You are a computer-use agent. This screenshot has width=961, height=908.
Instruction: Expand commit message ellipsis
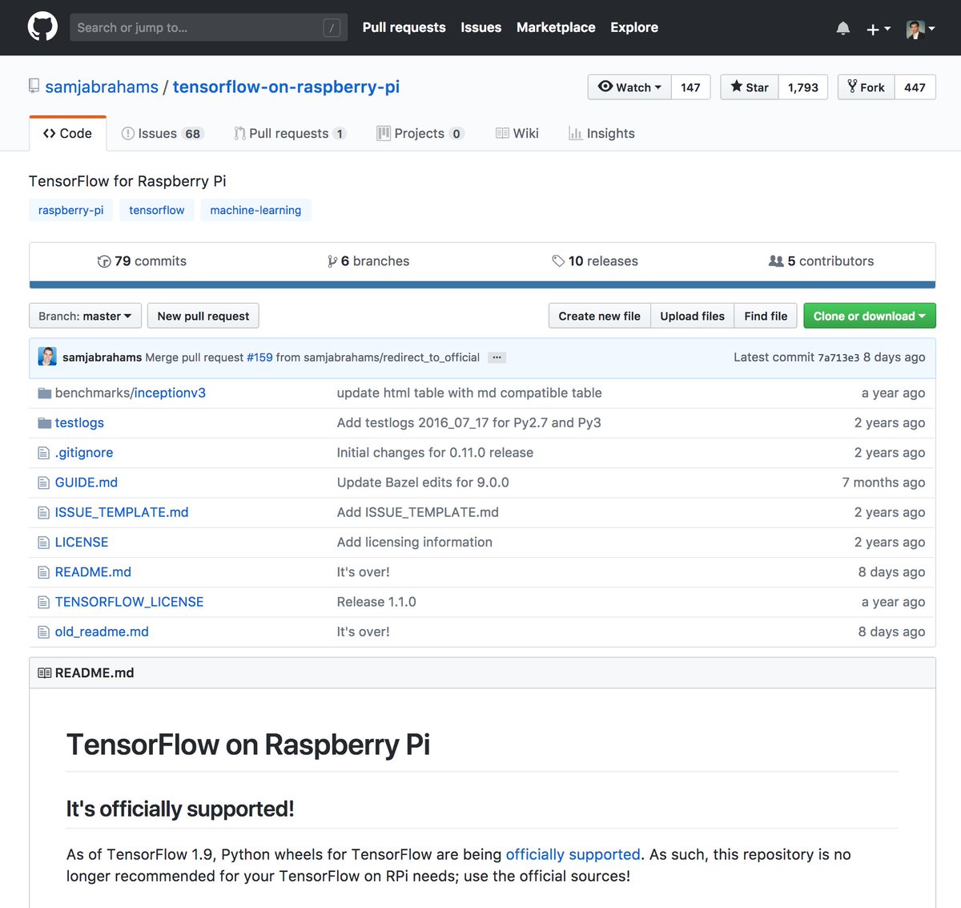497,357
